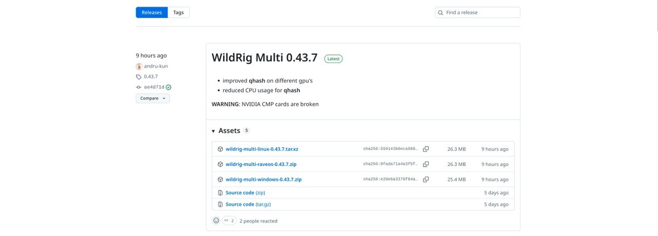Click the green verified commit badge
The image size is (658, 236).
[168, 87]
